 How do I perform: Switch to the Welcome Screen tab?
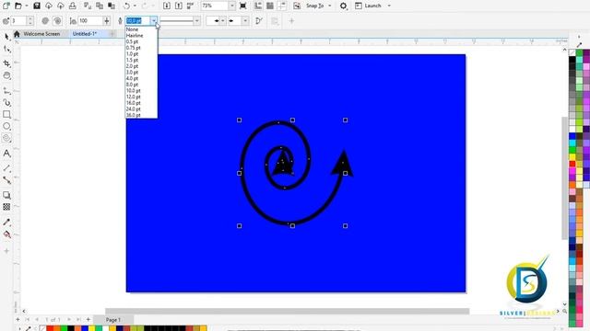[41, 34]
